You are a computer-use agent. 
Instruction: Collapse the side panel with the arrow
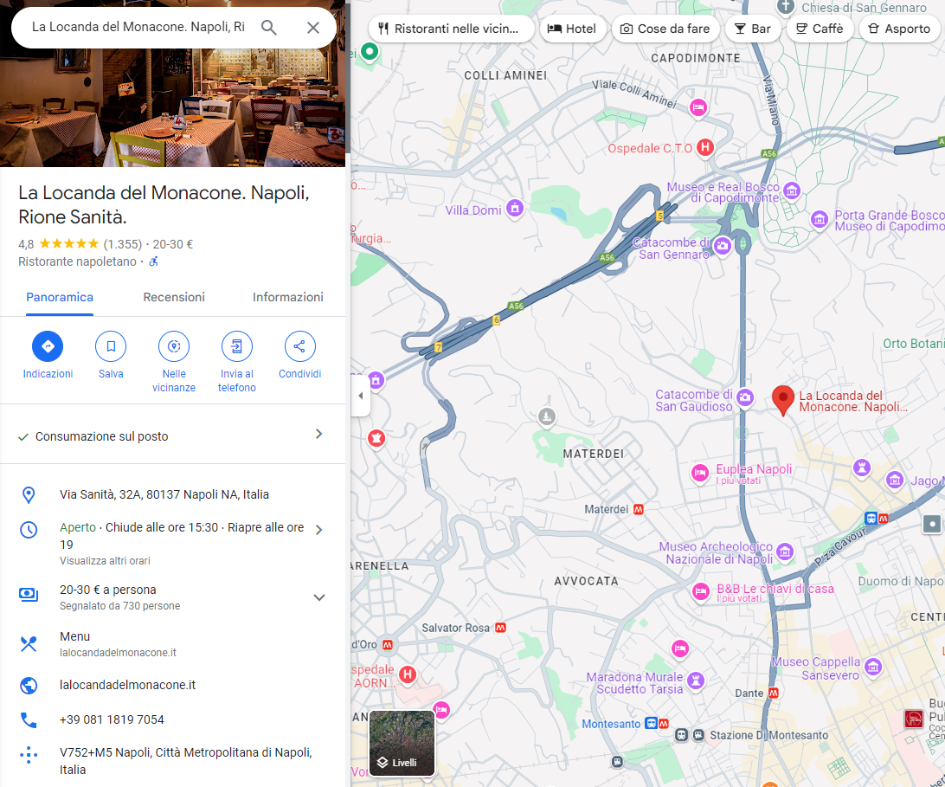[360, 396]
